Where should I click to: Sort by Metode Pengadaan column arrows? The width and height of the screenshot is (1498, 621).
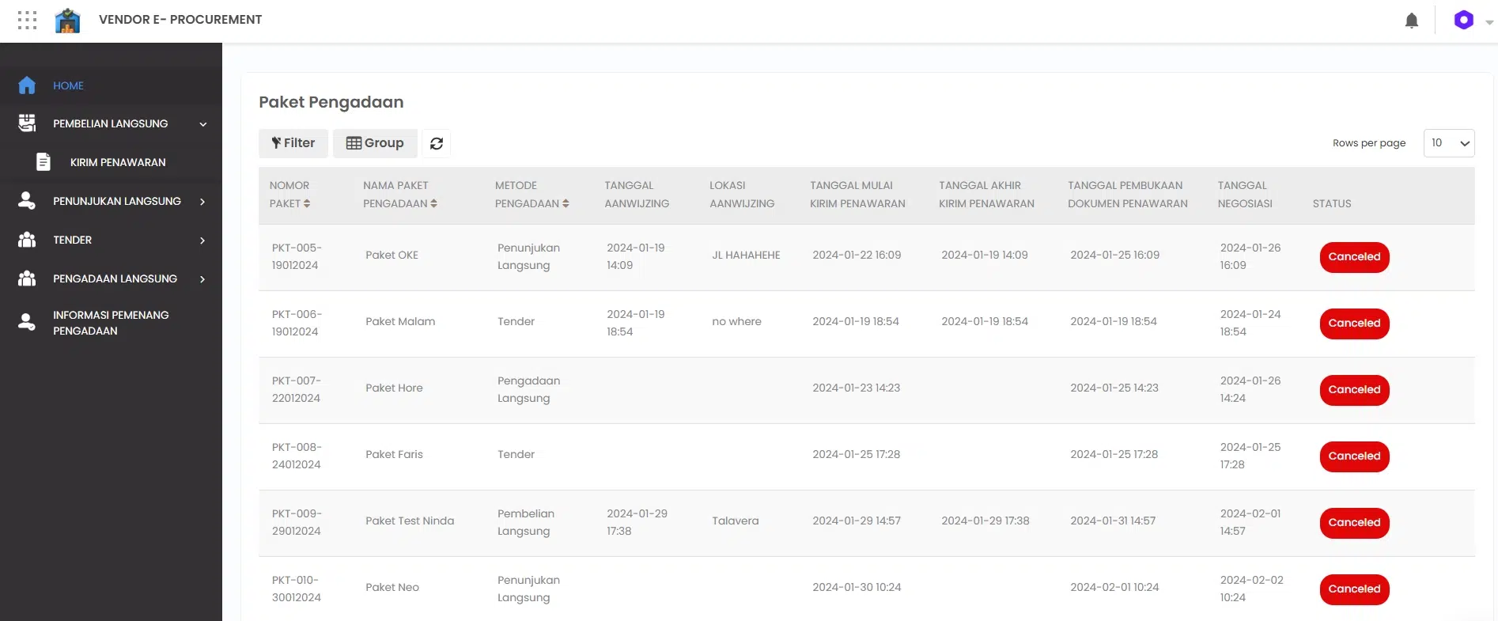566,203
